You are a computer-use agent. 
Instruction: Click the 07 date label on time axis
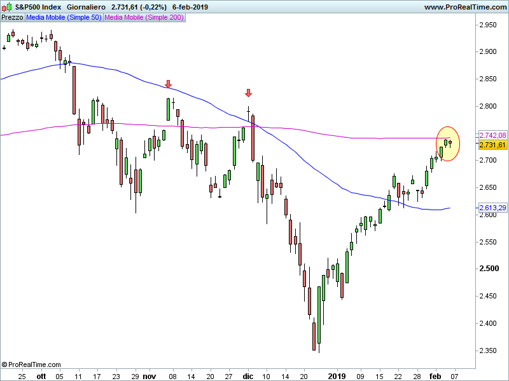[454, 377]
